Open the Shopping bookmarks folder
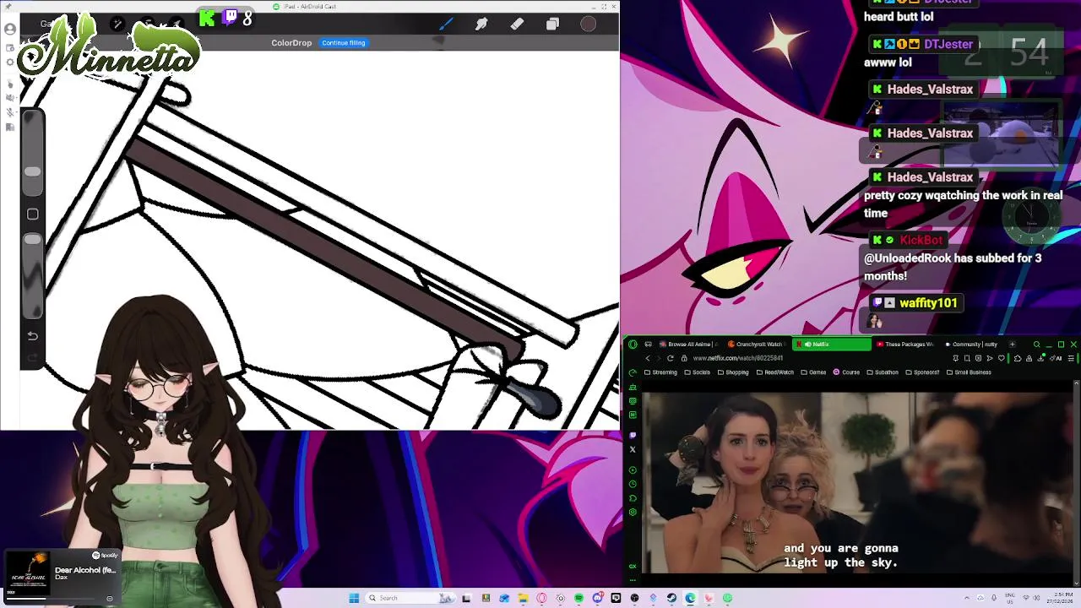This screenshot has width=1081, height=608. tap(733, 372)
